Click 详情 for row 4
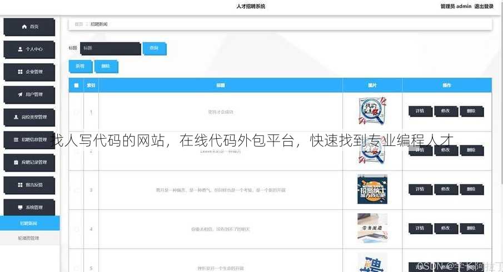Viewport: 503px width, 272px height. coord(420,228)
